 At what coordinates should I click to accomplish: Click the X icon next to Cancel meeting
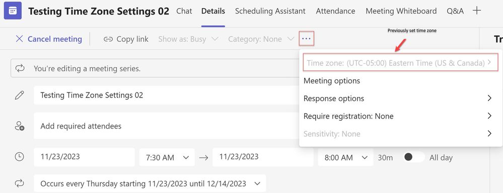tap(20, 39)
